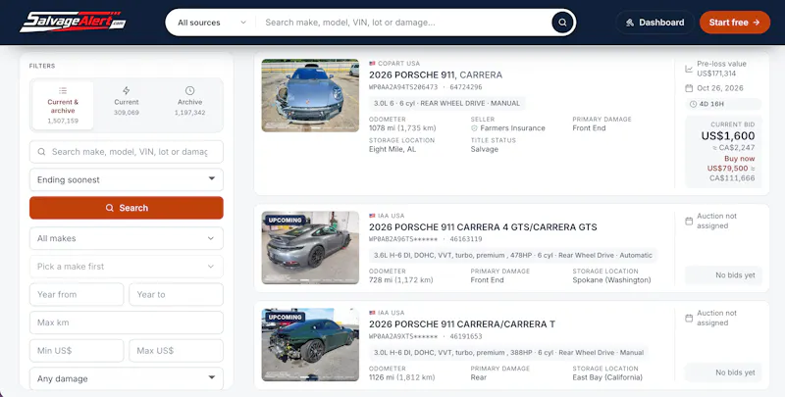785x397 pixels.
Task: Open the All sources dropdown
Action: coord(211,23)
